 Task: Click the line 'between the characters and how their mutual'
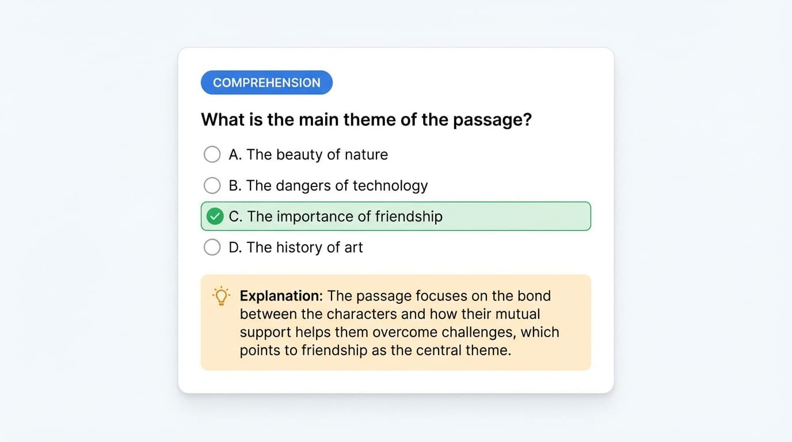[390, 314]
